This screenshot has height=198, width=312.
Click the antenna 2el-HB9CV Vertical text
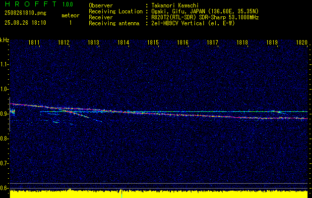pyautogui.click(x=193, y=23)
